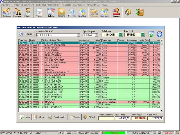
Task: Open the BOLETIM DE ATENDIMENTO menu
Action: click(x=48, y=5)
